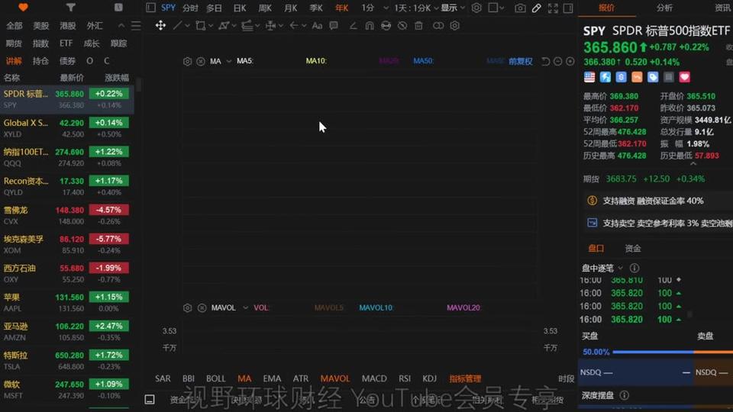Select the 港股 market tab
The height and width of the screenshot is (412, 733).
[68, 26]
